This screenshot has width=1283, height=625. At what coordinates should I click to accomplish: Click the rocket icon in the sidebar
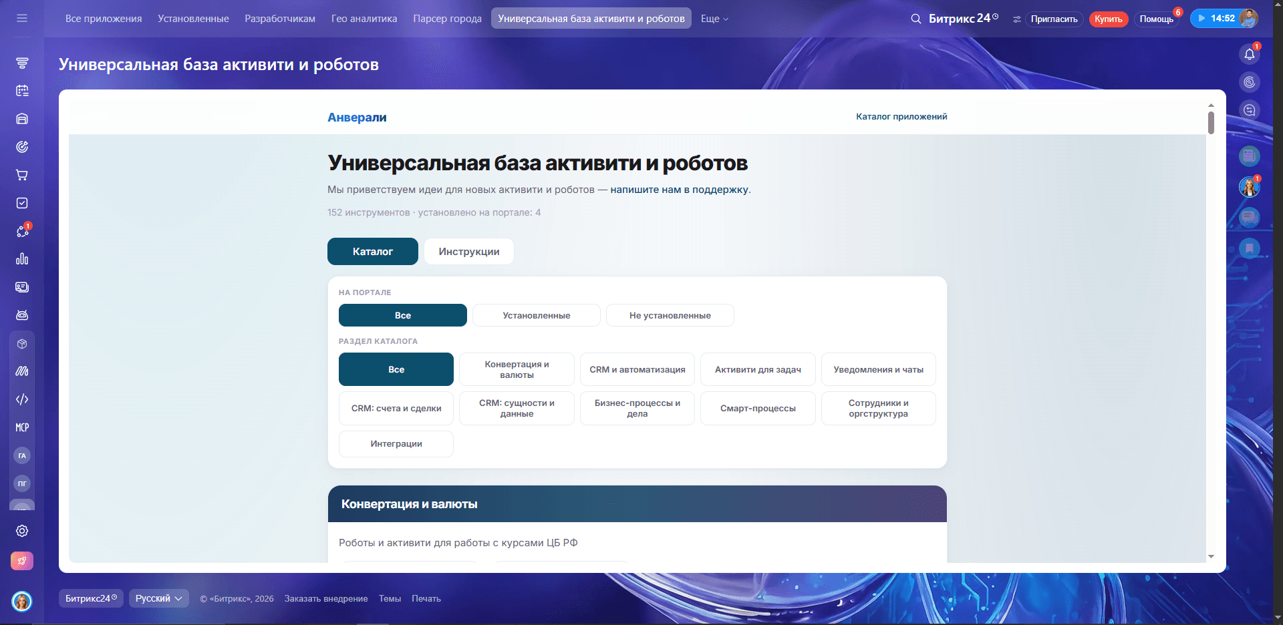(22, 561)
